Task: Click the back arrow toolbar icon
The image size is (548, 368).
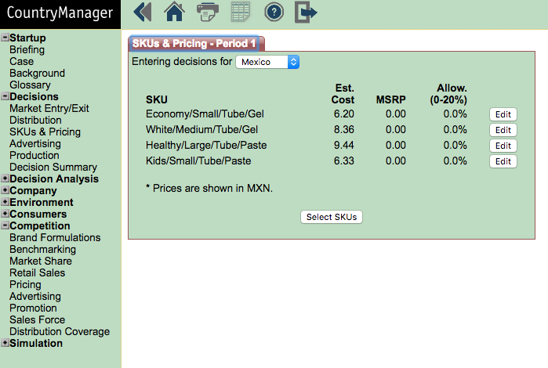Action: (x=143, y=13)
